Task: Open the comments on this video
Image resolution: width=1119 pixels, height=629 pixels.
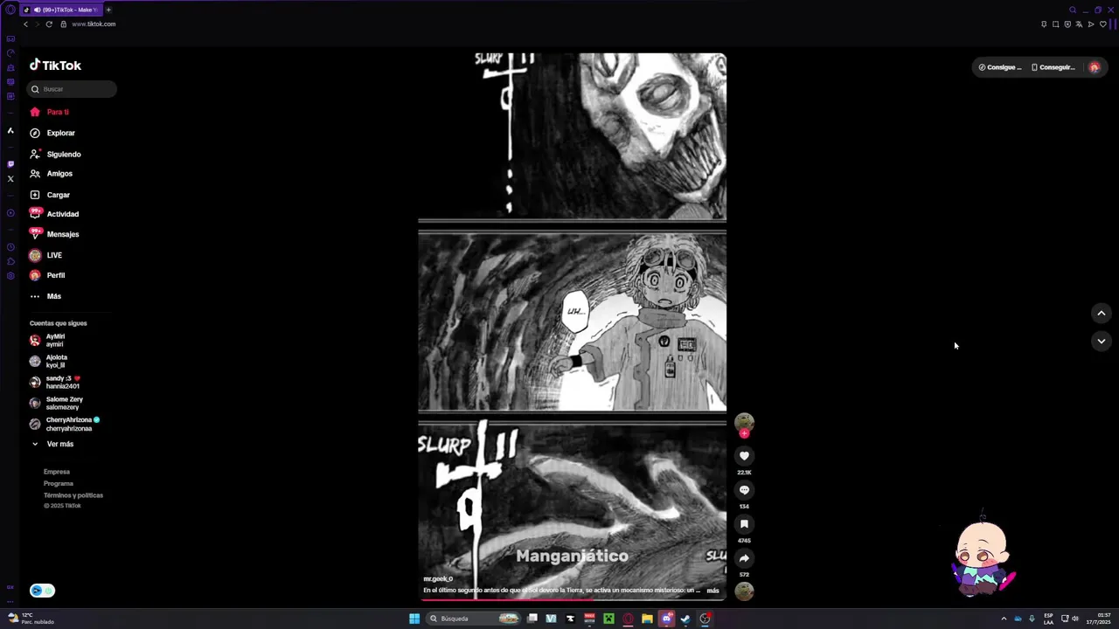Action: [744, 490]
